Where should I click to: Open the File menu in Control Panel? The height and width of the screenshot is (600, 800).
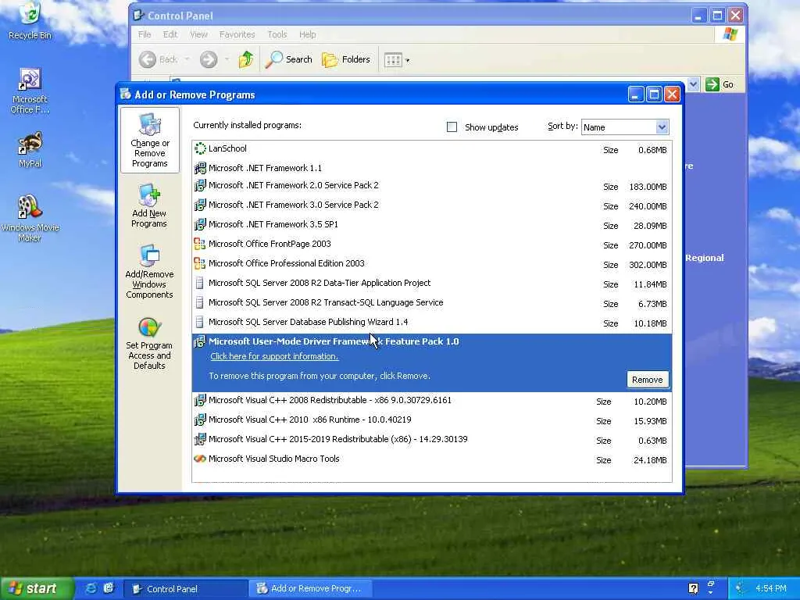coord(145,34)
